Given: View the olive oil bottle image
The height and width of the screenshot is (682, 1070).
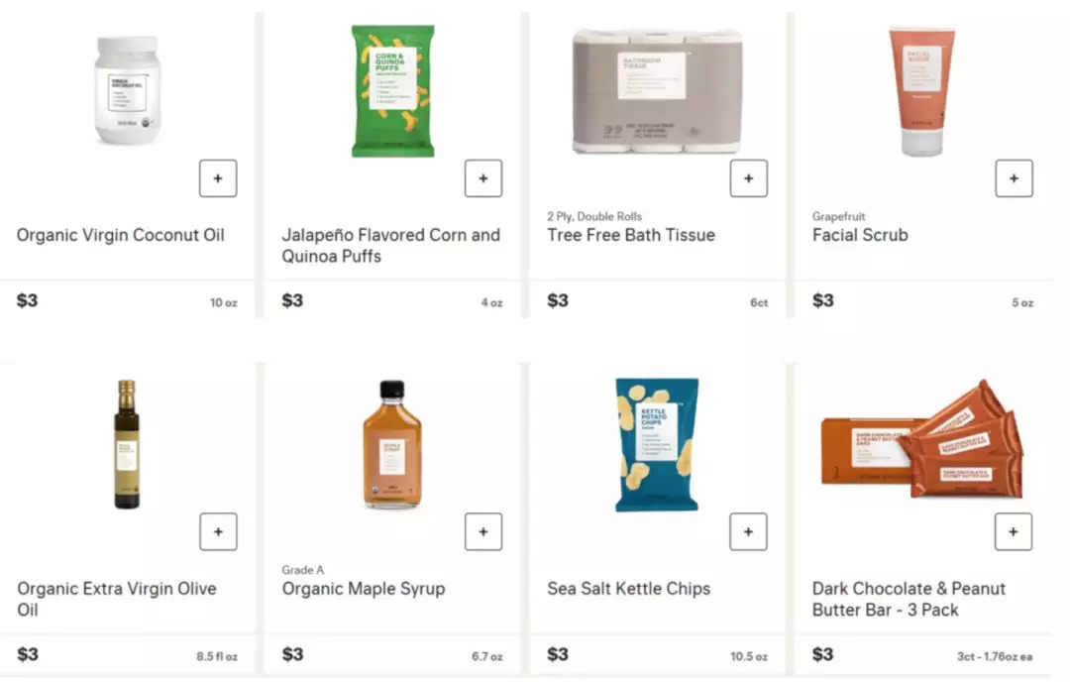Looking at the screenshot, I should [x=127, y=444].
